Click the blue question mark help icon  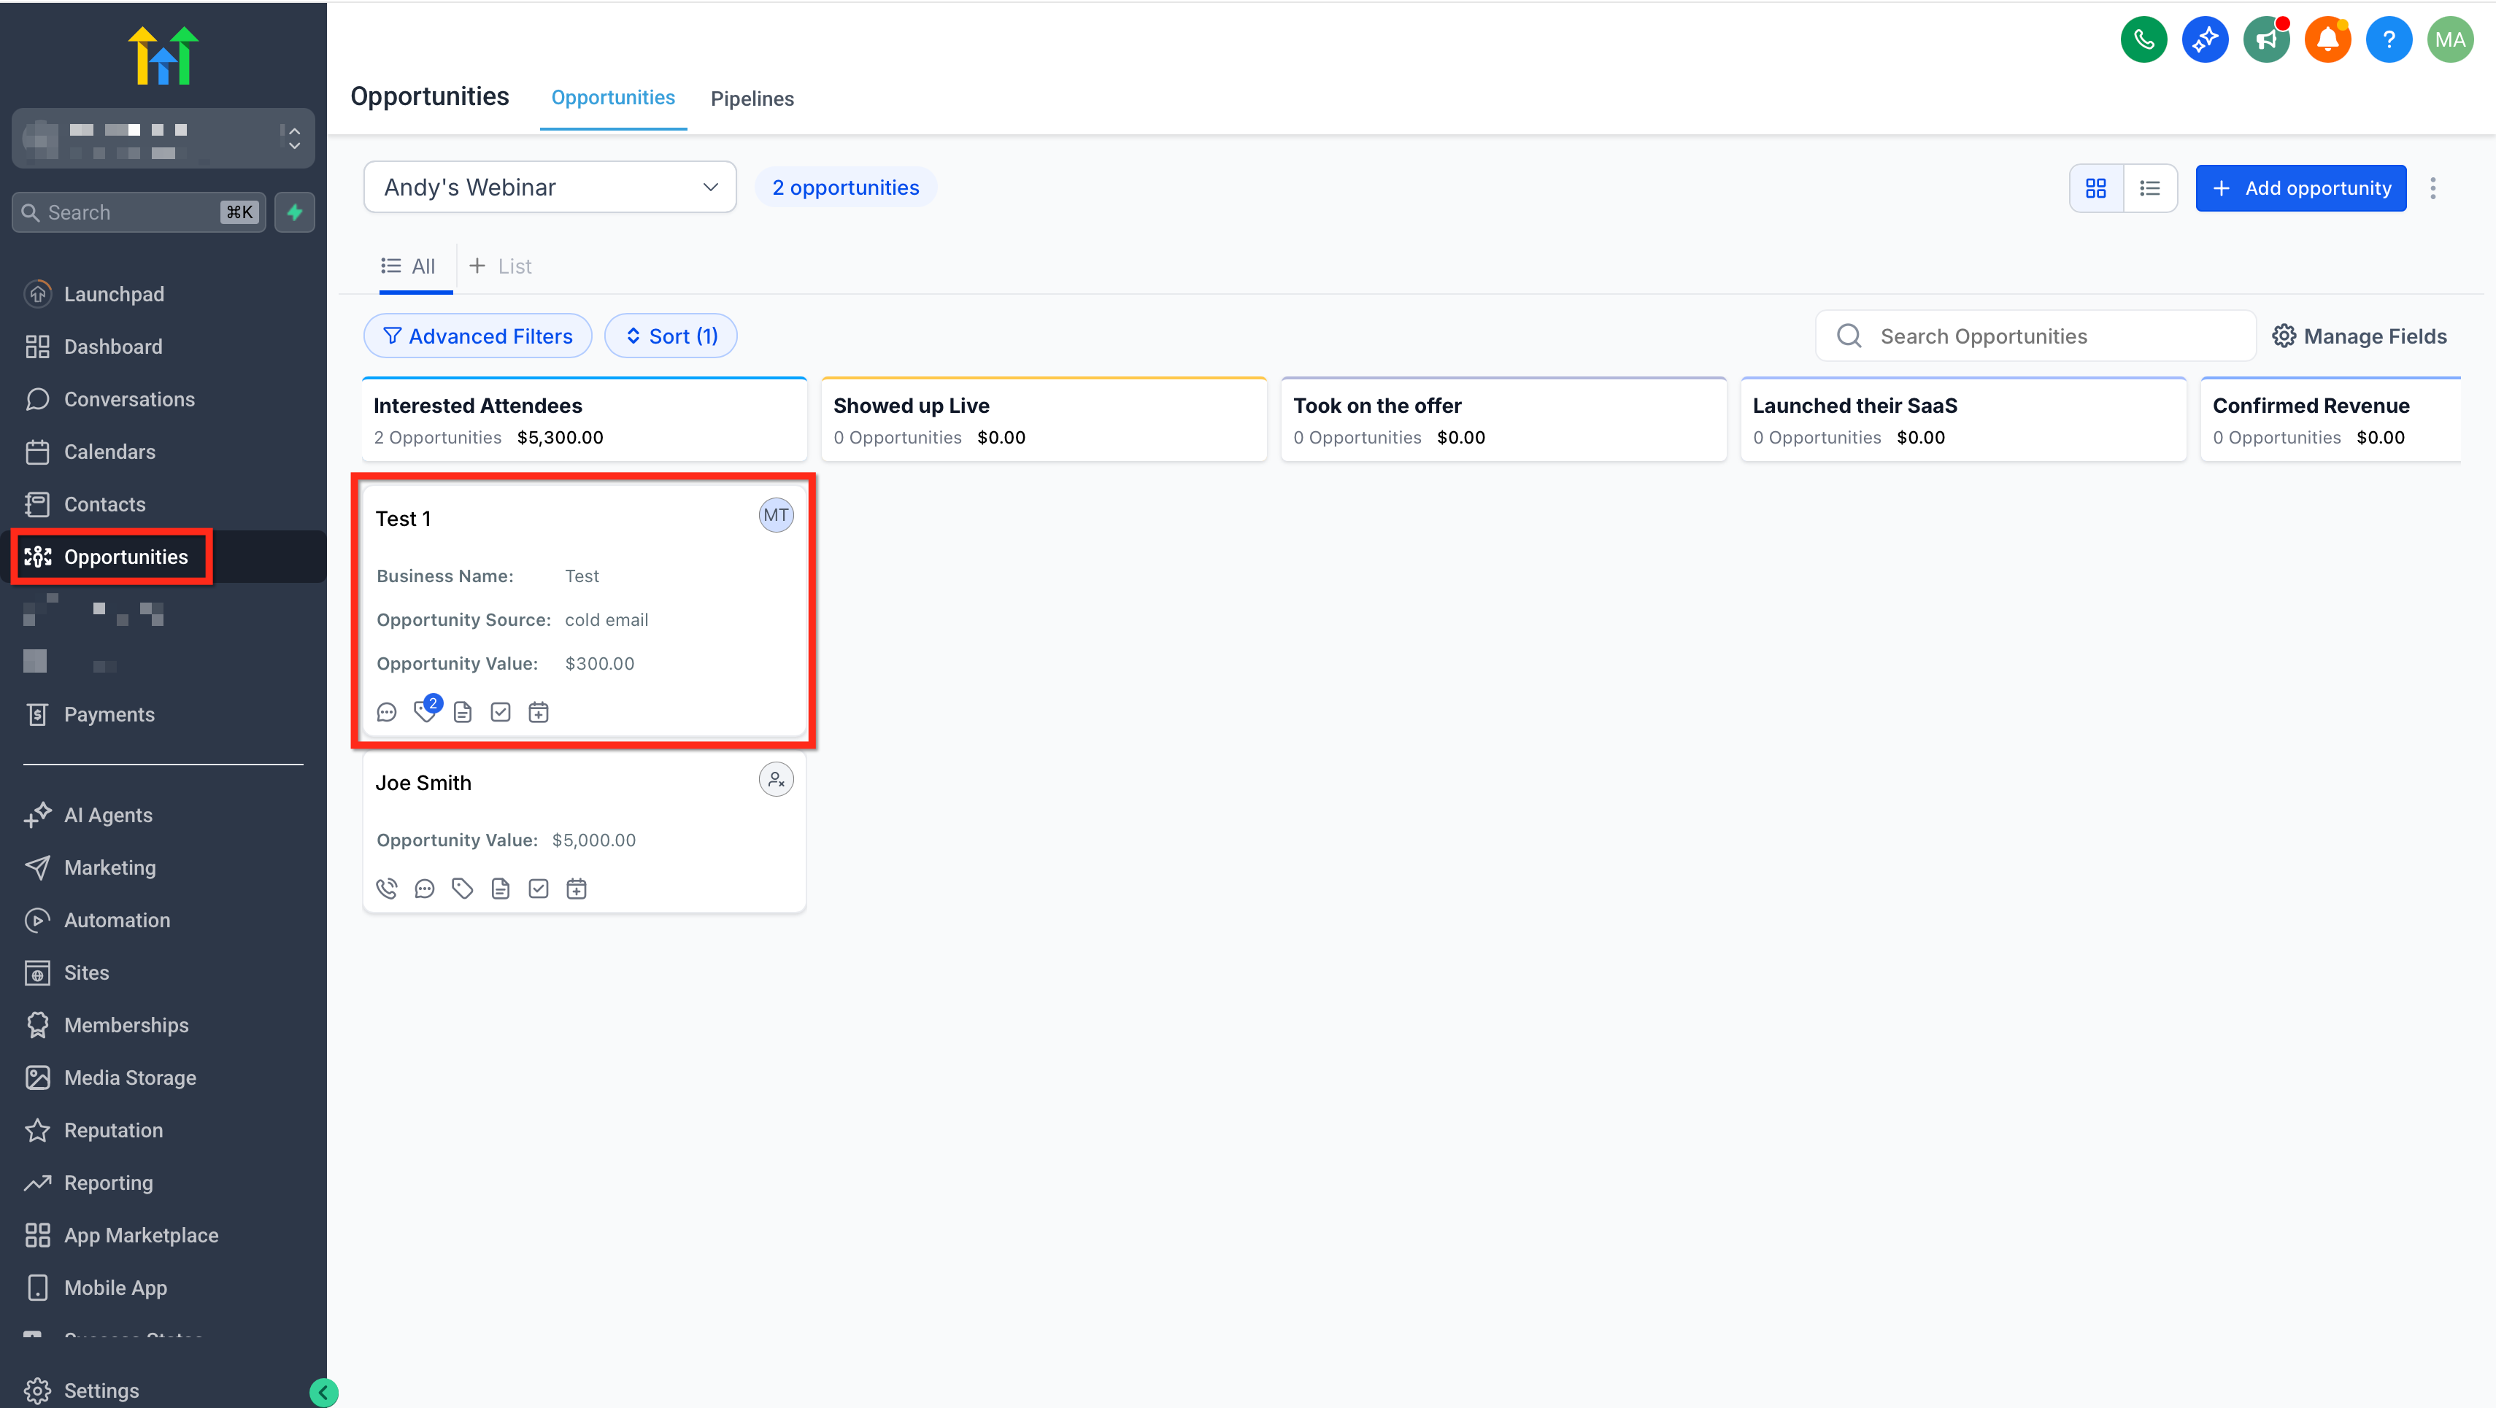tap(2389, 39)
